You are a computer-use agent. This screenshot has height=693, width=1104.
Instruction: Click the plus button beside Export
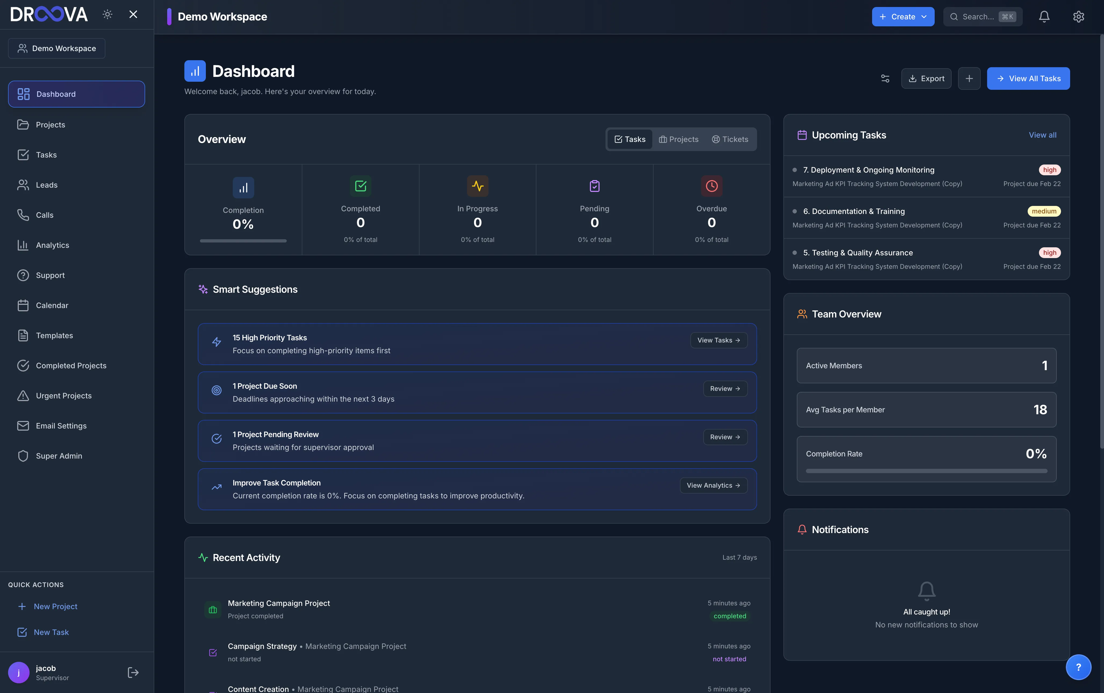pos(969,78)
